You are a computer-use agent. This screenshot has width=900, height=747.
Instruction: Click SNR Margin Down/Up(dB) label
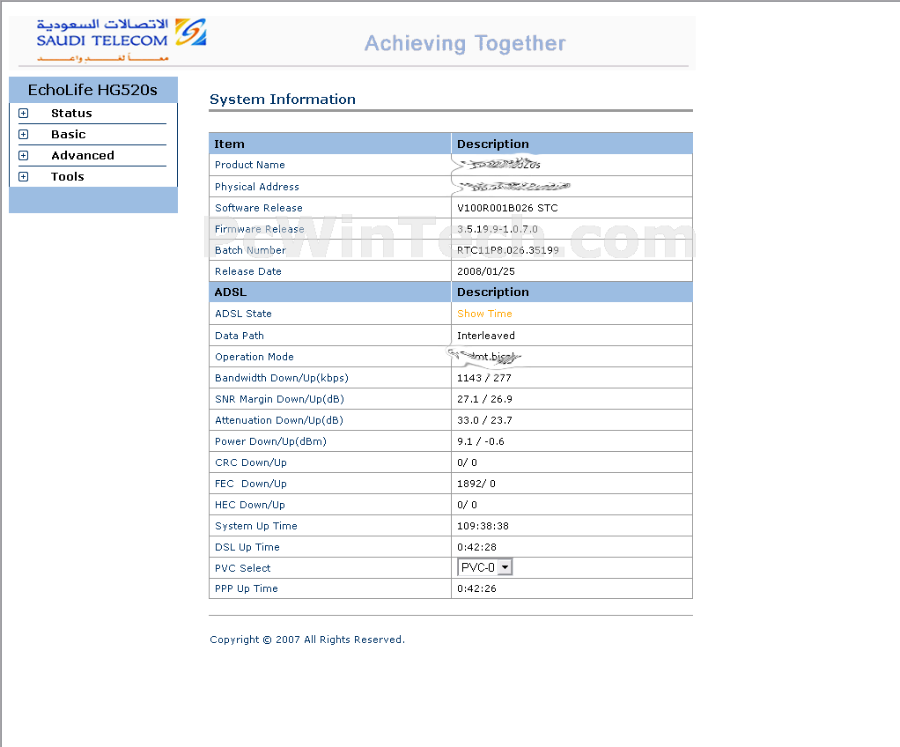[279, 400]
